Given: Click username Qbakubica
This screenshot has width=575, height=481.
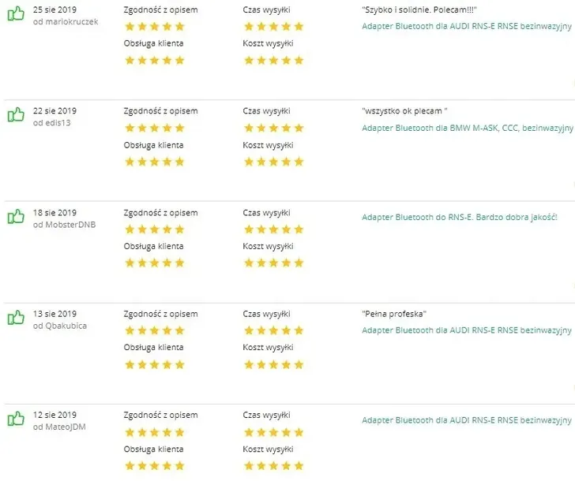Looking at the screenshot, I should click(65, 326).
